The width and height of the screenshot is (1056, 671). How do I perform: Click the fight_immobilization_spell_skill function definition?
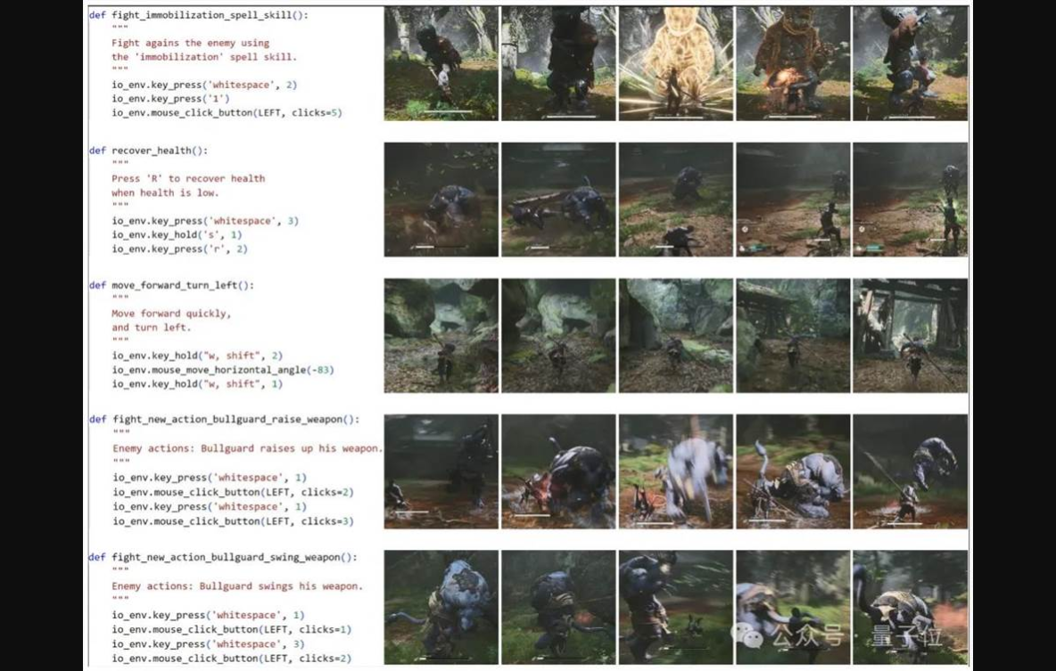coord(199,15)
